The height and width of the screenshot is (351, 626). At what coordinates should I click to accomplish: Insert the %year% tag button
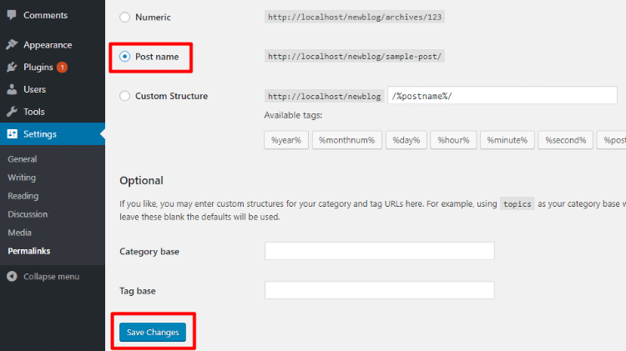pyautogui.click(x=286, y=140)
